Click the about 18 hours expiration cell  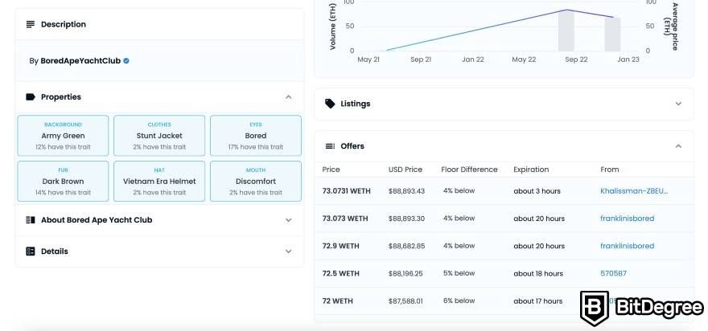coord(538,273)
